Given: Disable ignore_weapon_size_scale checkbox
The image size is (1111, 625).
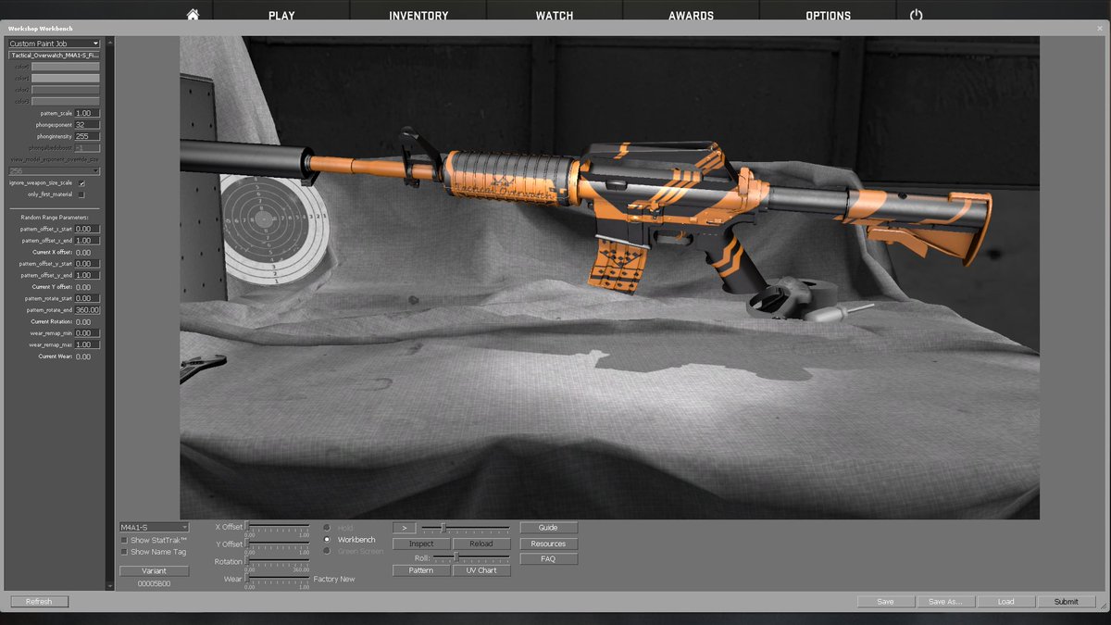Looking at the screenshot, I should coord(82,182).
